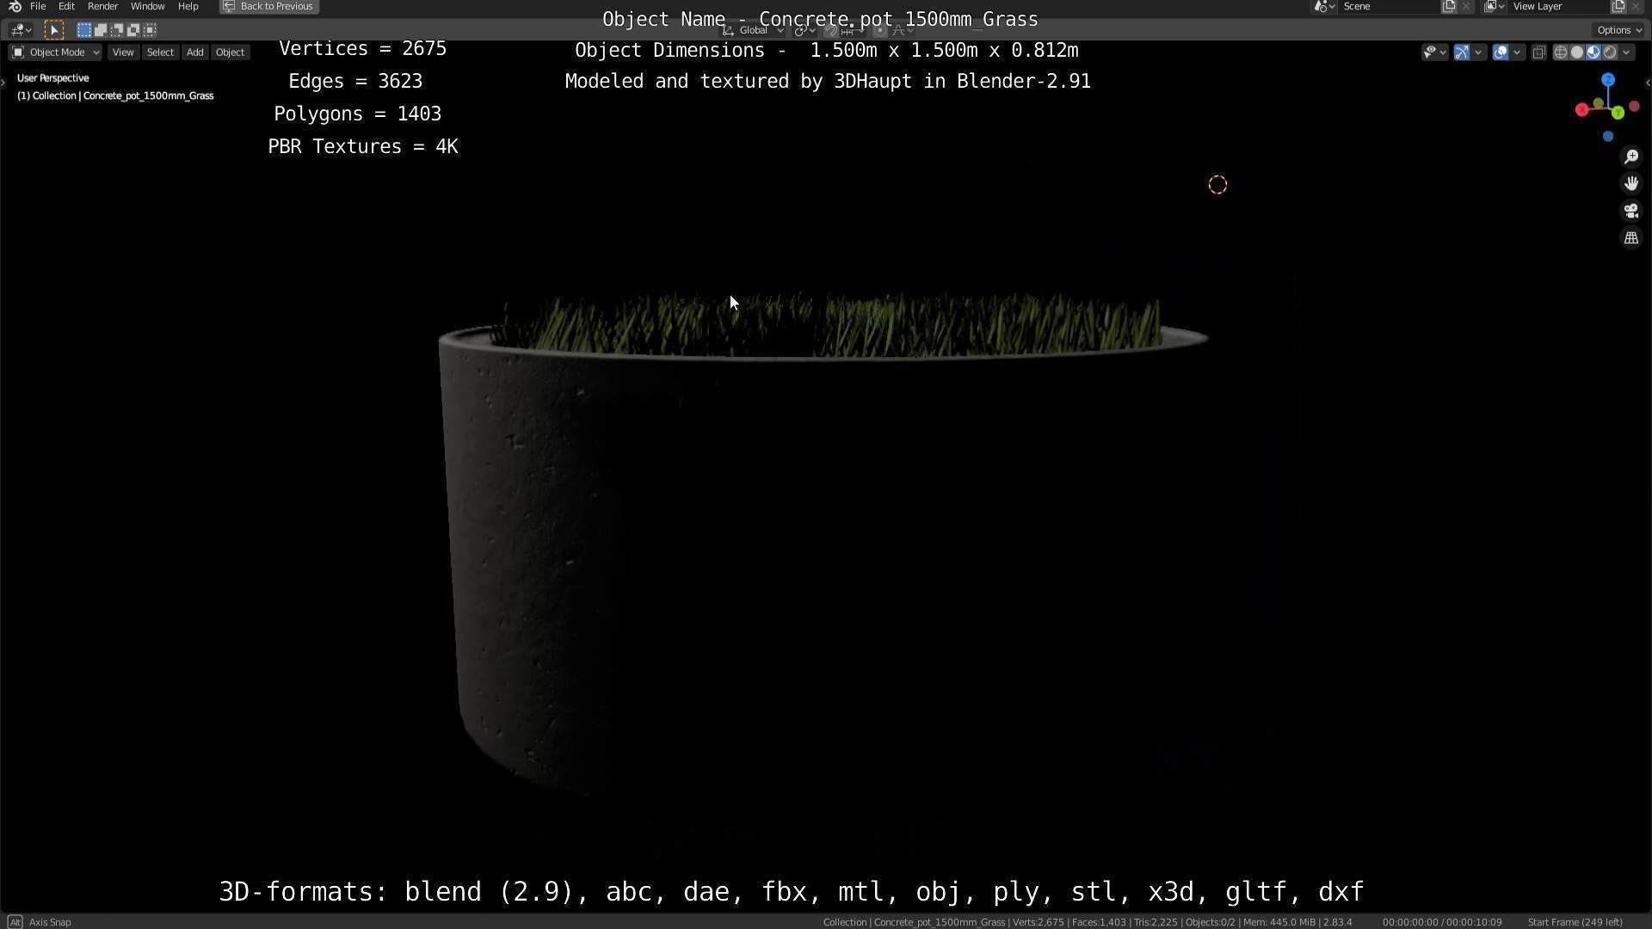Open the Window menu
Image resolution: width=1652 pixels, height=929 pixels.
pyautogui.click(x=147, y=6)
